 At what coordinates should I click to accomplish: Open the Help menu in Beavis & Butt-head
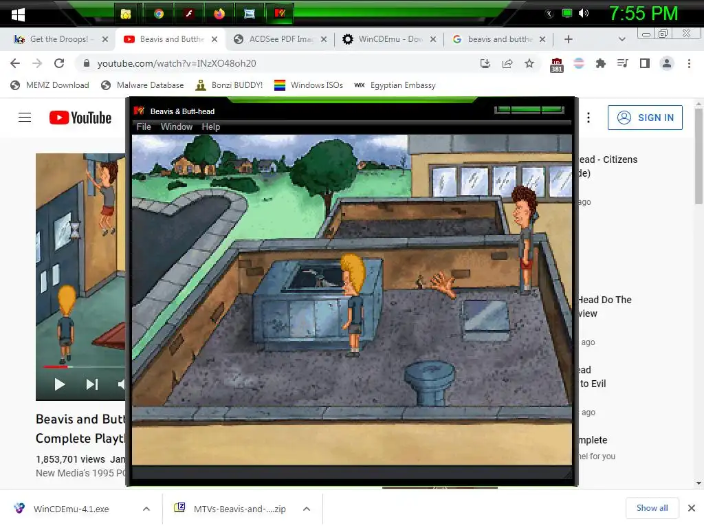[x=210, y=127]
